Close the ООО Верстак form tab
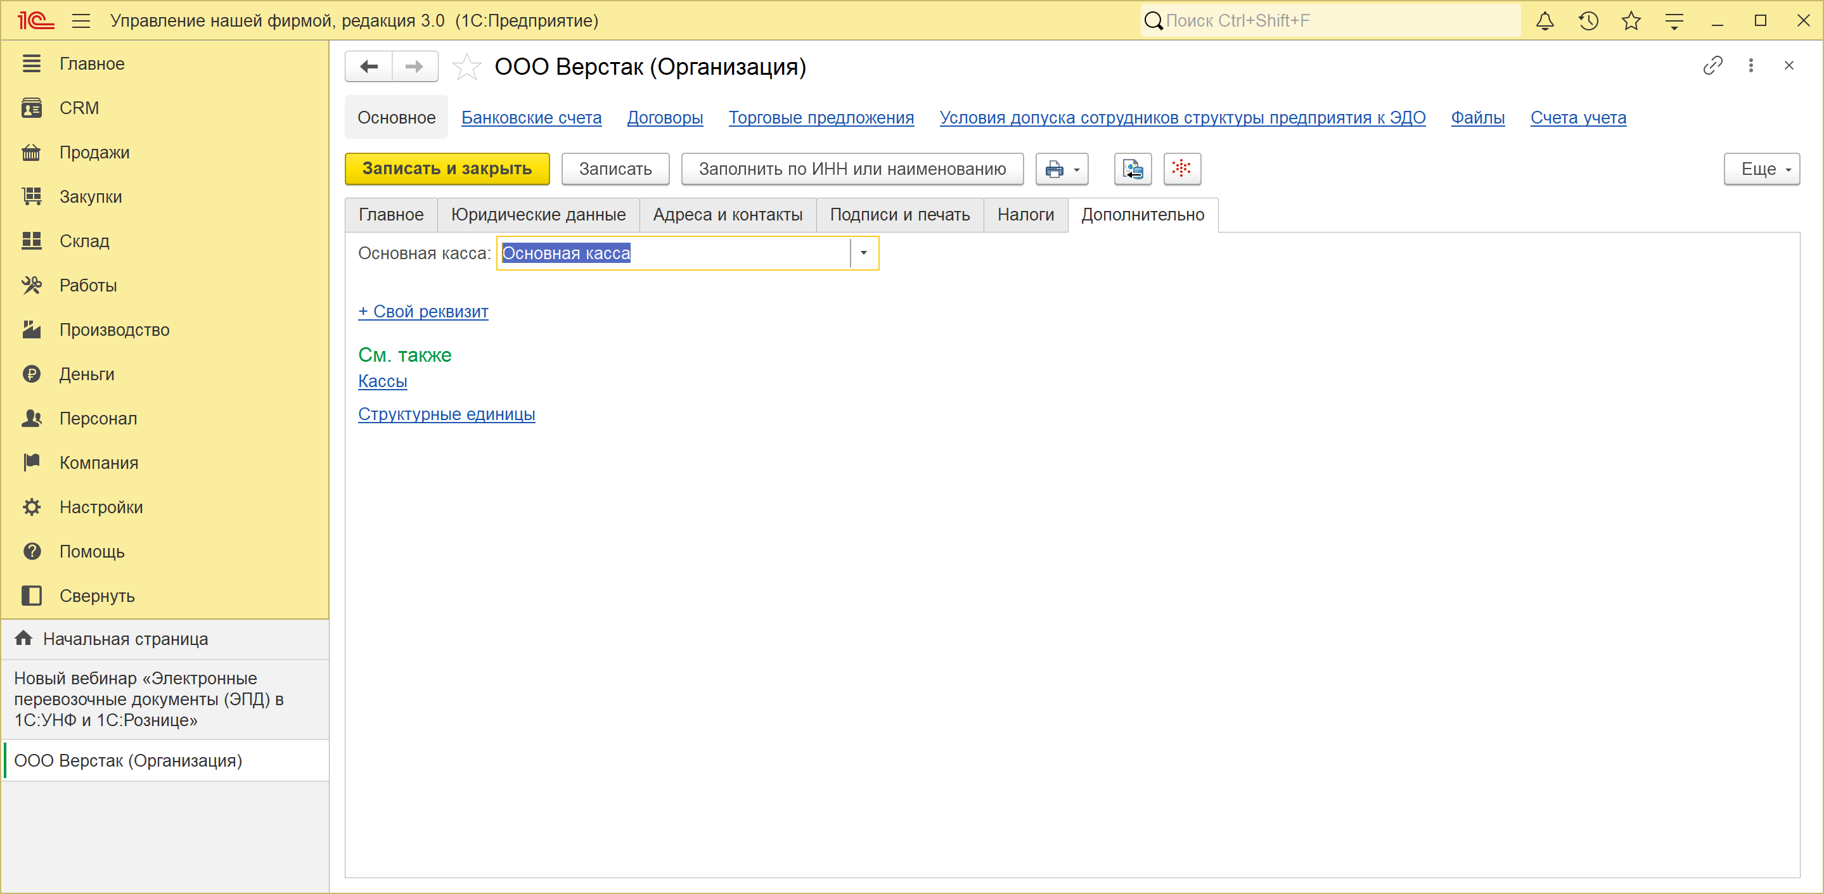The image size is (1824, 894). [1789, 66]
